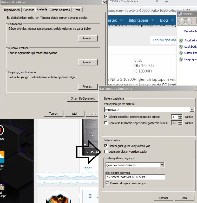This screenshot has width=197, height=203.
Task: Close the Google'da Ara browser tab
Action: point(157,1)
